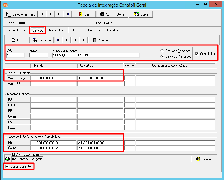
Task: Click the Copiar button
Action: coord(141,14)
